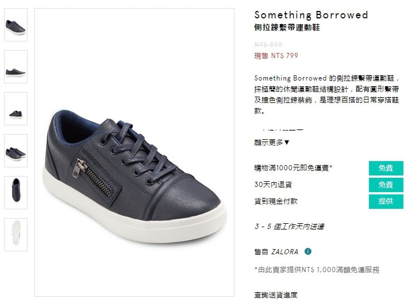
Task: Select the top-down view shoe thumbnail
Action: pyautogui.click(x=16, y=193)
